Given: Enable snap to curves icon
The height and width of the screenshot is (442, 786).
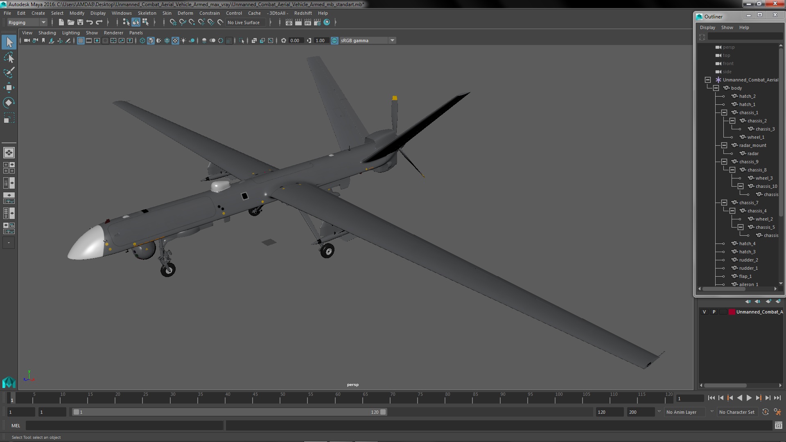Looking at the screenshot, I should tap(183, 23).
